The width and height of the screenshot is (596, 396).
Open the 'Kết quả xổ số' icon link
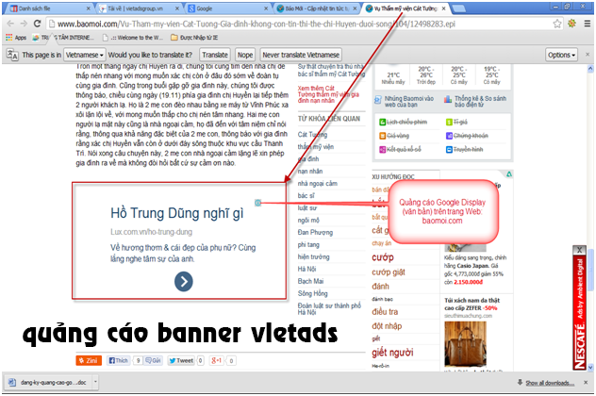coord(400,149)
